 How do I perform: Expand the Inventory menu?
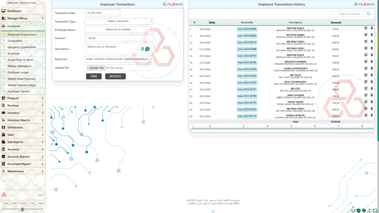[x=23, y=113]
